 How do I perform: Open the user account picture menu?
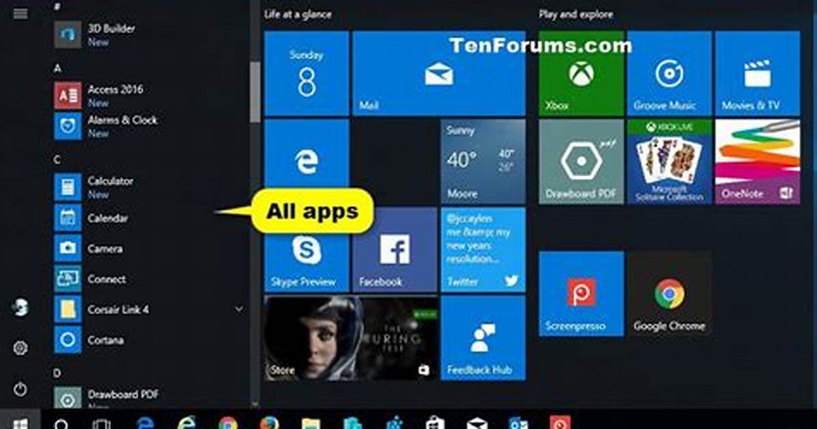point(20,307)
